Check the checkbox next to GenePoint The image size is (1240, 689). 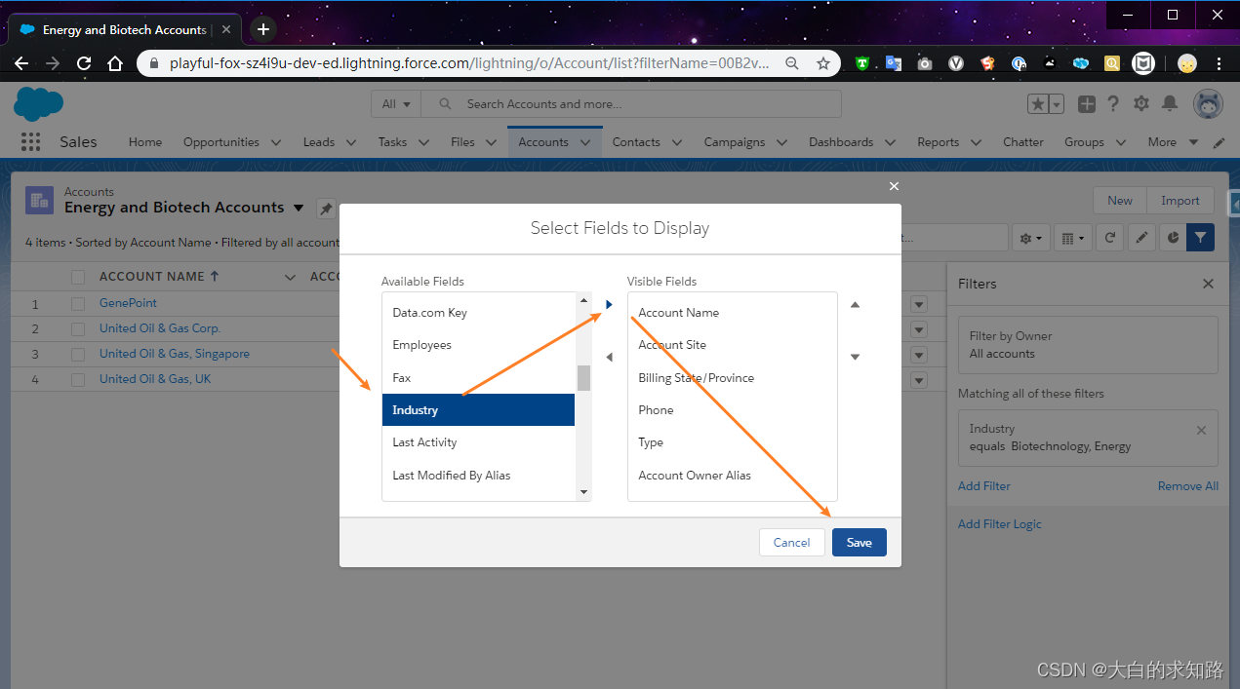[78, 303]
